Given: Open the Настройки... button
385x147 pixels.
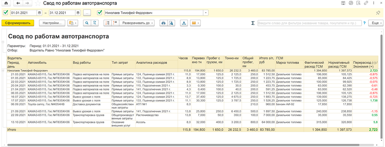Looking at the screenshot, I should pos(52,23).
